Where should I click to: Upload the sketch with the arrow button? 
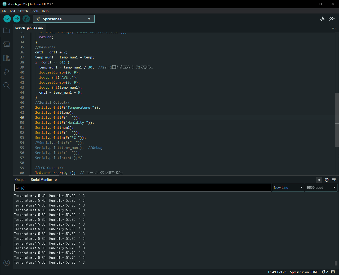pyautogui.click(x=17, y=19)
